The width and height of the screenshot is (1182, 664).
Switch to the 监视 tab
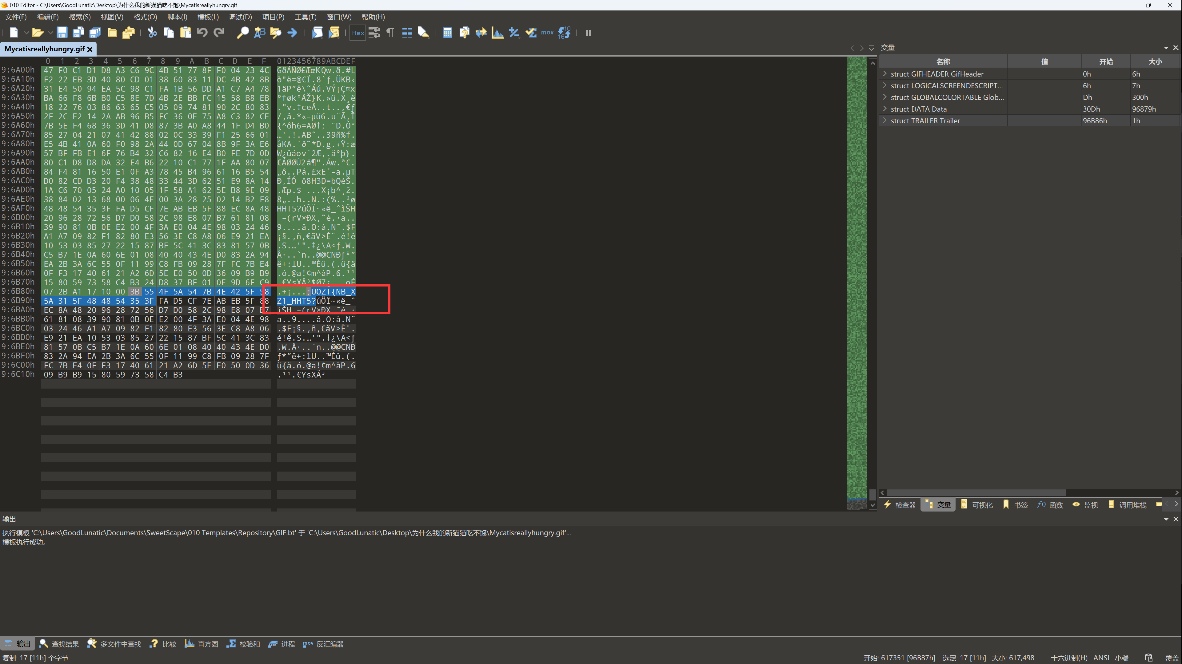[1085, 504]
